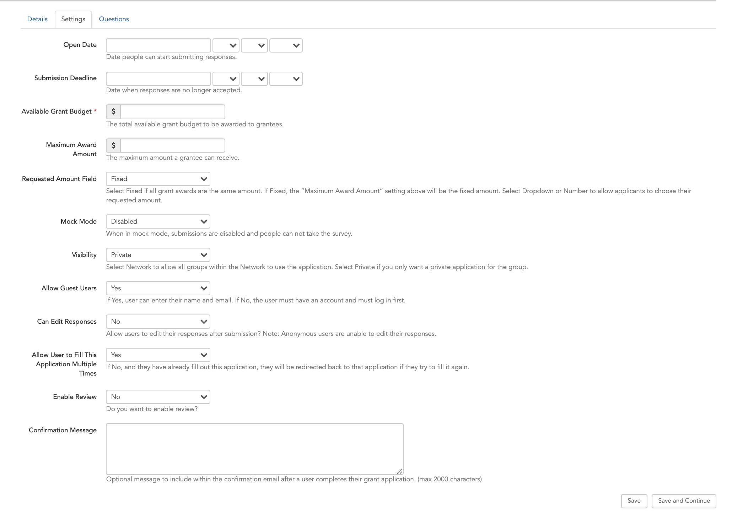Image resolution: width=732 pixels, height=514 pixels.
Task: Click the Visibility label
Action: point(84,255)
